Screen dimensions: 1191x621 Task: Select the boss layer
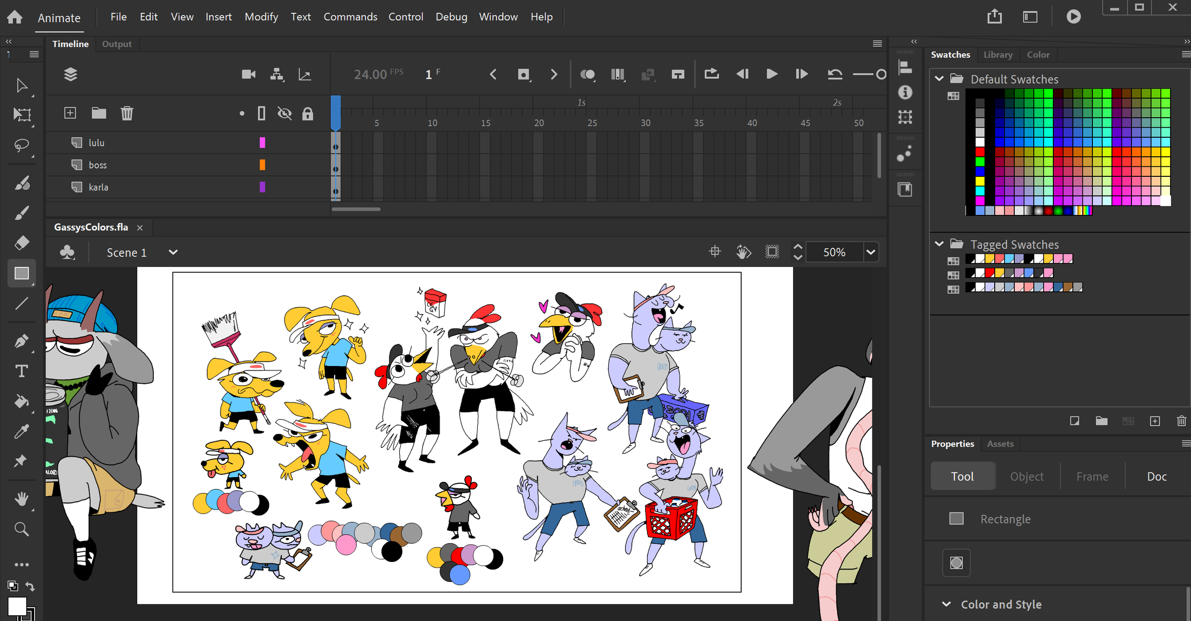click(98, 165)
